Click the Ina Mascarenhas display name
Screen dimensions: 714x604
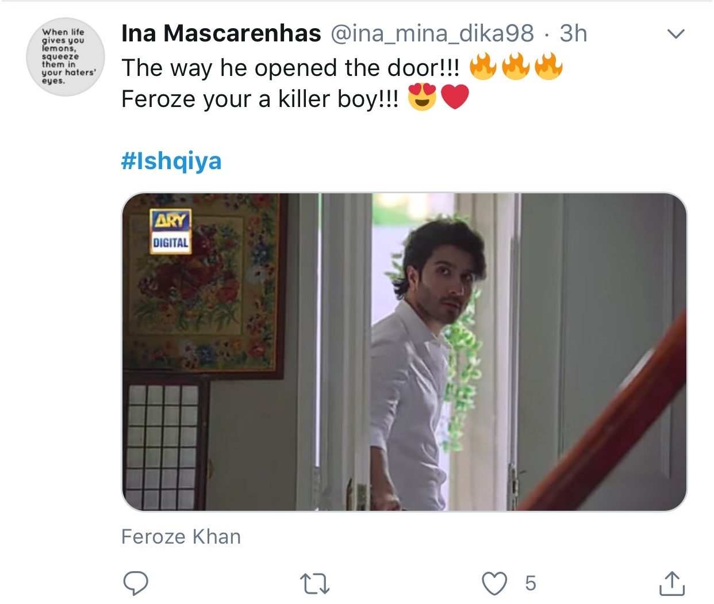tap(221, 33)
